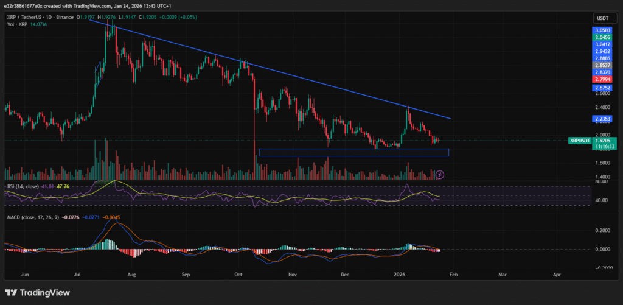Click the Aug label on time axis
Screen dimensions: 623x305
tap(131, 275)
